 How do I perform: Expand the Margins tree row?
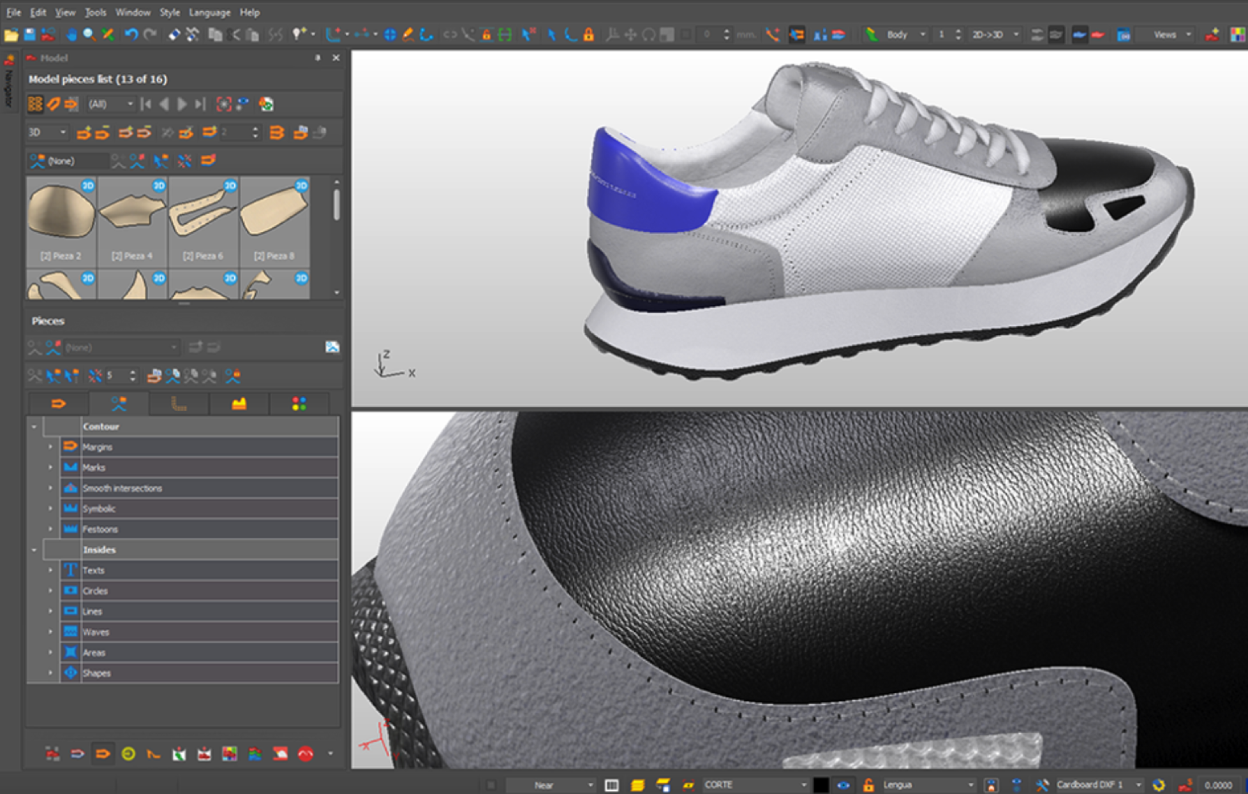50,447
